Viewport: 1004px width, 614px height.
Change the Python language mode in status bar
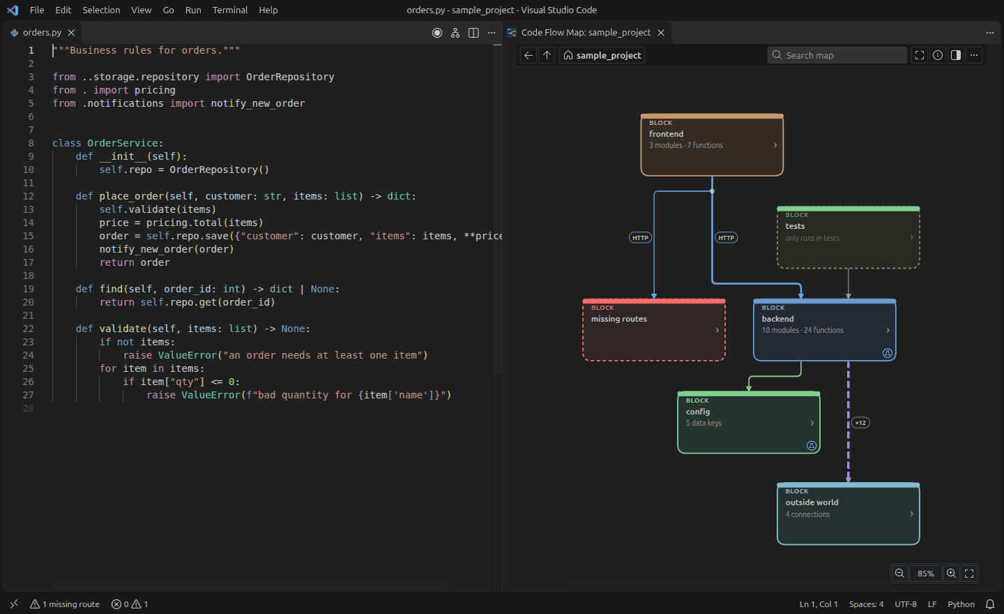click(961, 604)
